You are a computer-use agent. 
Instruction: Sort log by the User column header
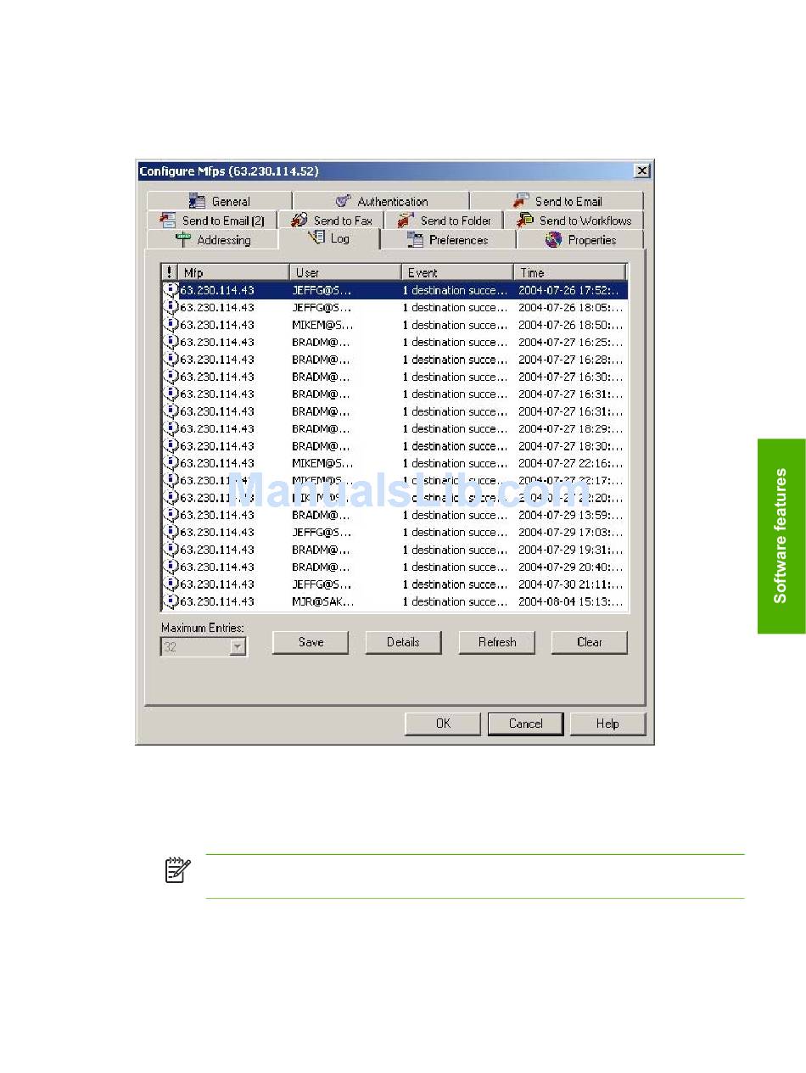coord(344,272)
